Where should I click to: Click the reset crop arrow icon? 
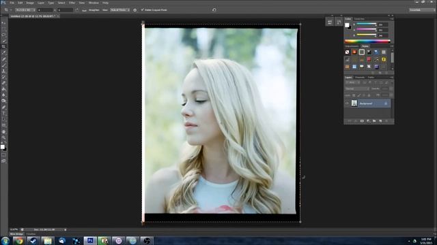click(x=214, y=10)
